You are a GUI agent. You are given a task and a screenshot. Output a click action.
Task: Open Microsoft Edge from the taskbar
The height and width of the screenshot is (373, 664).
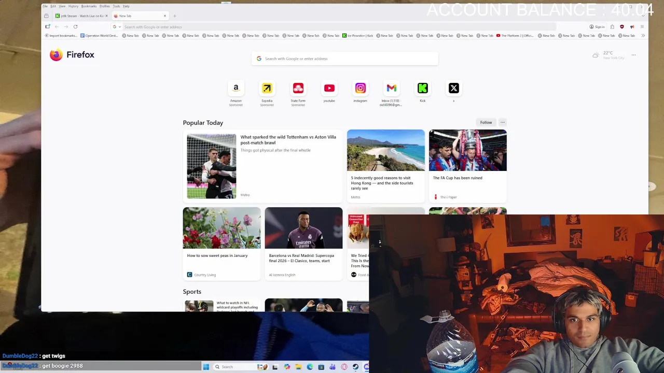point(310,367)
